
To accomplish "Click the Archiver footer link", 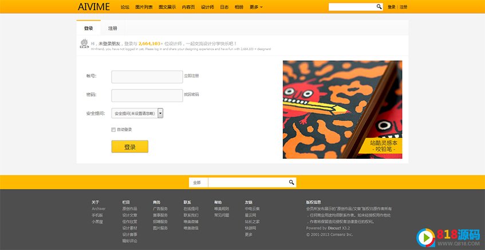I will coord(98,209).
